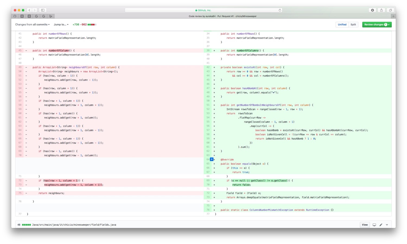
Task: Collapse the Fields.java diff with the chevron
Action: [x=387, y=225]
